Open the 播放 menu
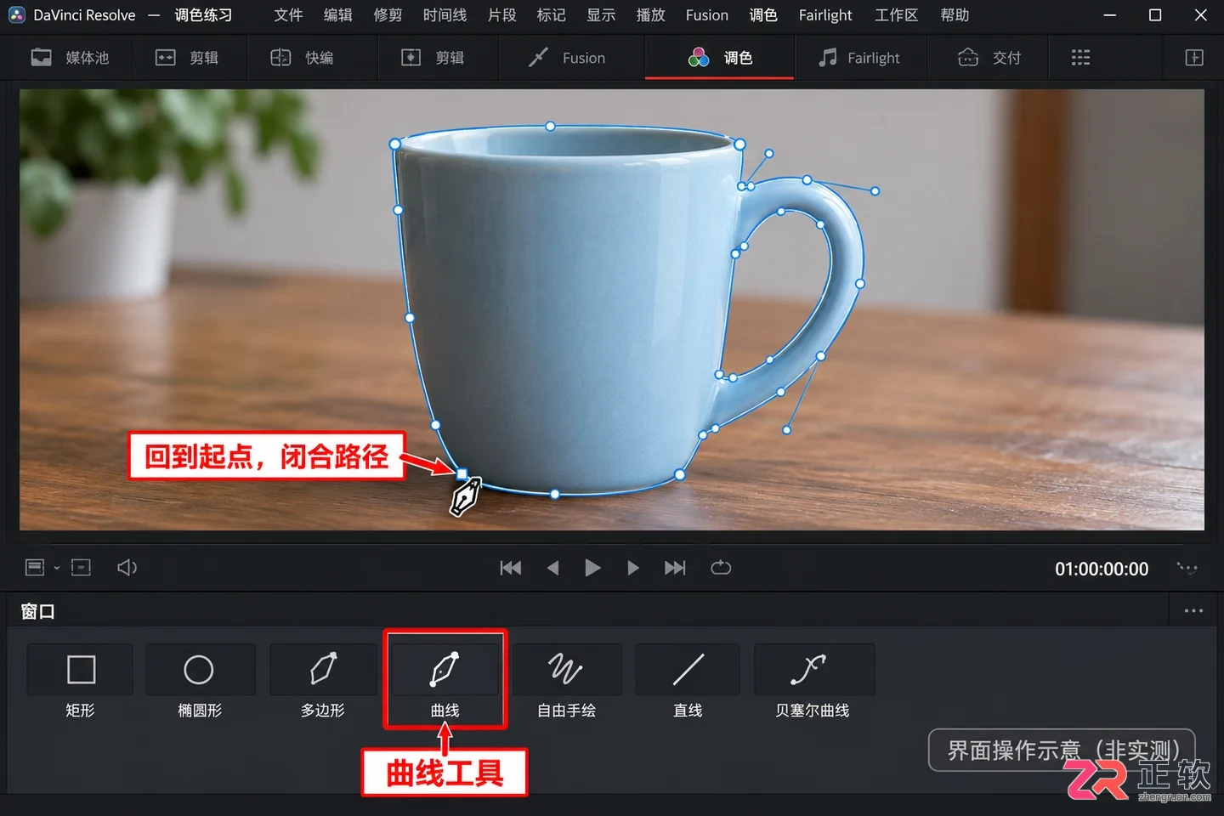The height and width of the screenshot is (816, 1224). tap(650, 15)
